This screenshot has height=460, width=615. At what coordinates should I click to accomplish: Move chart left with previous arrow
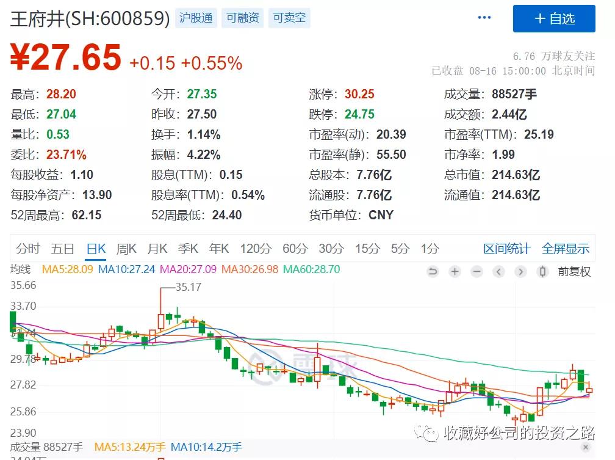[498, 271]
